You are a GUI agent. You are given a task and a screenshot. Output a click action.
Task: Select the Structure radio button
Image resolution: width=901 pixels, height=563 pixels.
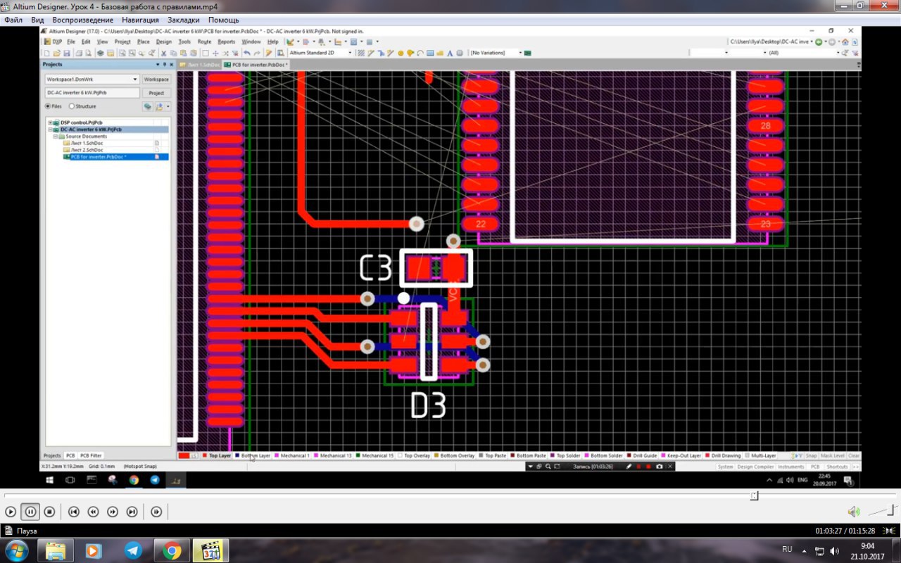72,106
